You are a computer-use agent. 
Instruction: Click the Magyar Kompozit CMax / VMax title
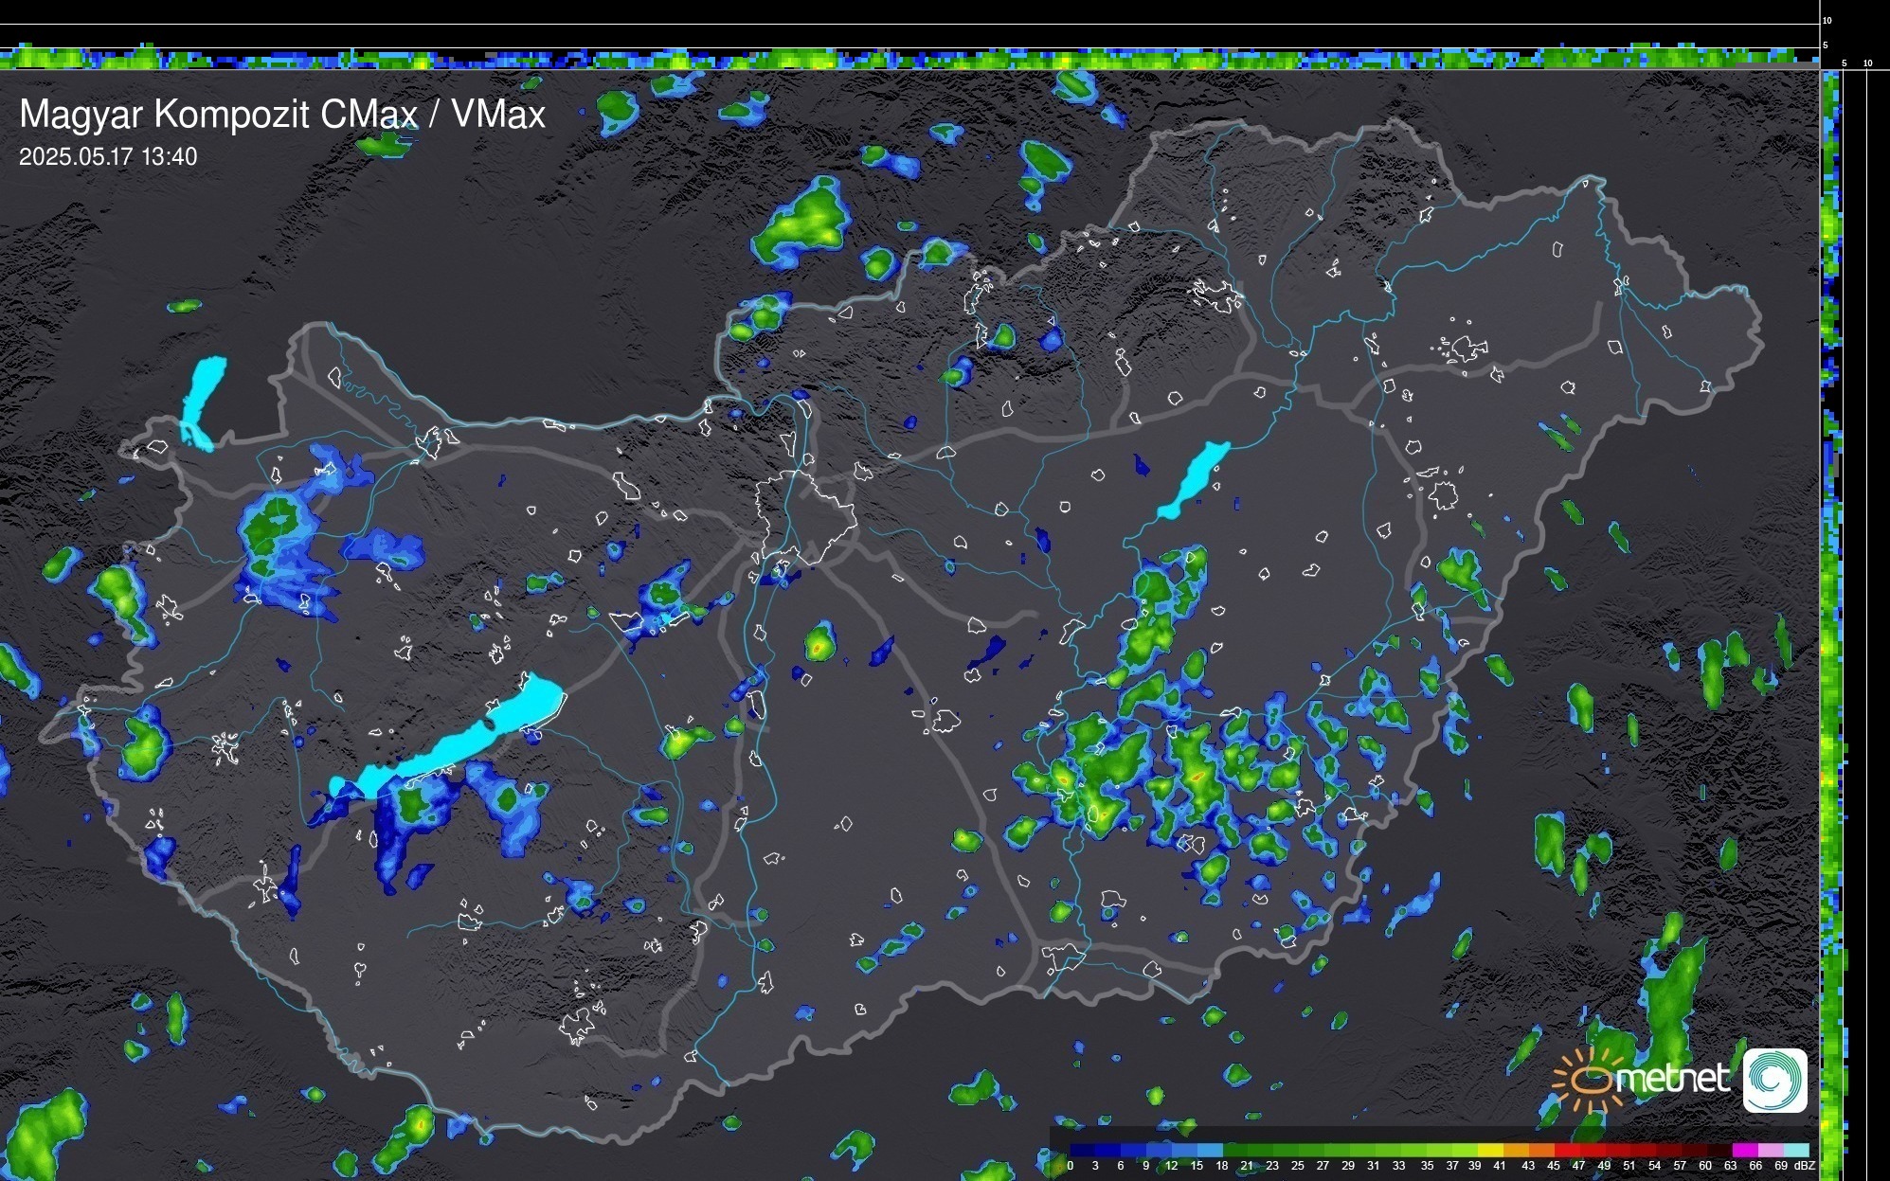(x=282, y=114)
